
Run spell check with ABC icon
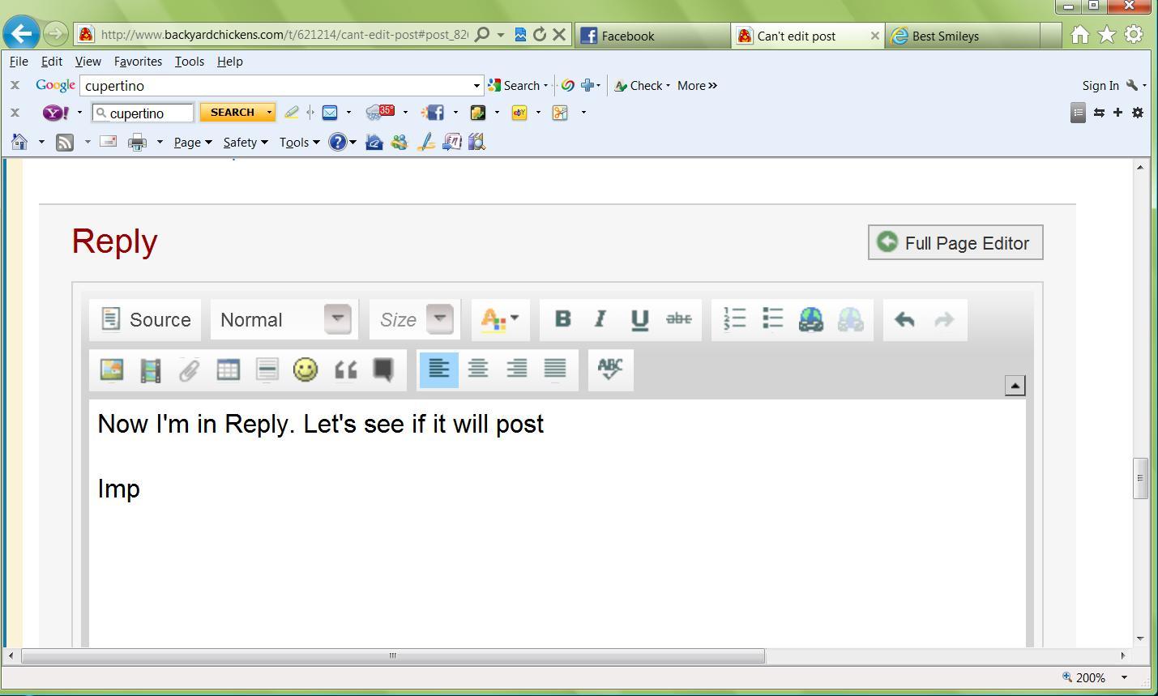coord(609,369)
